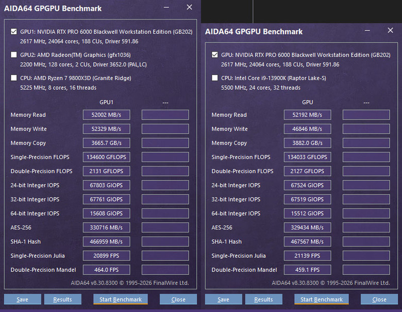Image resolution: width=402 pixels, height=312 pixels.
Task: Select the 466959 MB/s SHA-1 value
Action: pyautogui.click(x=106, y=242)
